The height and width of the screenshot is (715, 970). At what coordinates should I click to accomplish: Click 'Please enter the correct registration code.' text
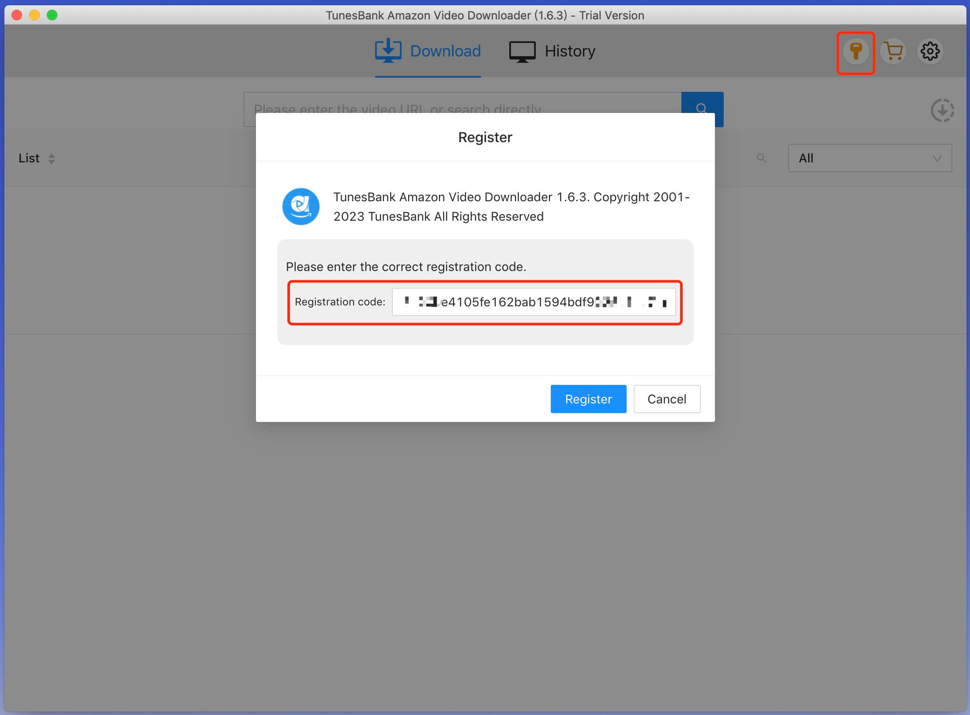click(406, 267)
